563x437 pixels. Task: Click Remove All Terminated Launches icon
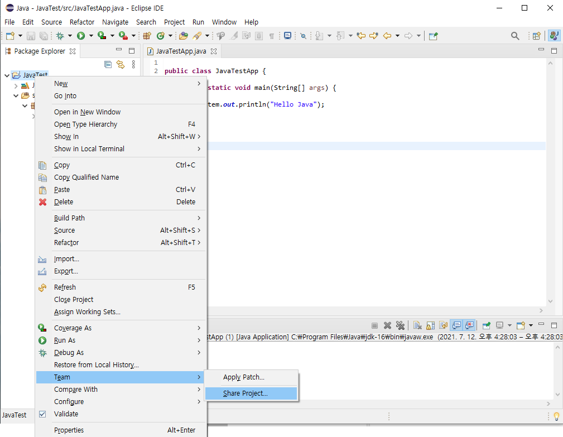(x=400, y=325)
